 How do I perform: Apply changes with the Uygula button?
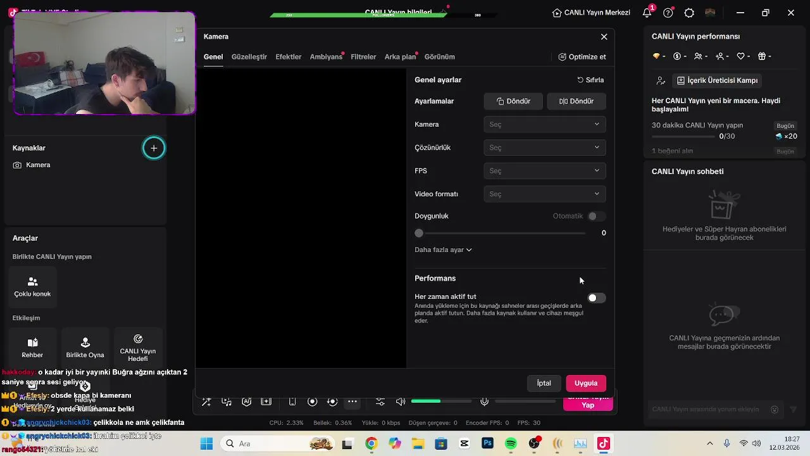(x=586, y=383)
